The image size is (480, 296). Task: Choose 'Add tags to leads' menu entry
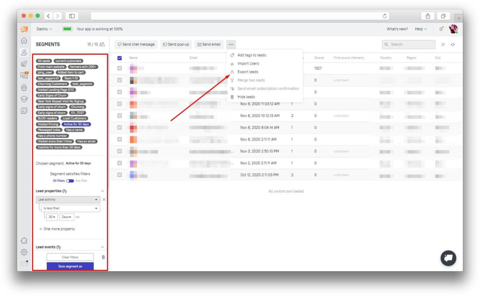click(x=251, y=55)
